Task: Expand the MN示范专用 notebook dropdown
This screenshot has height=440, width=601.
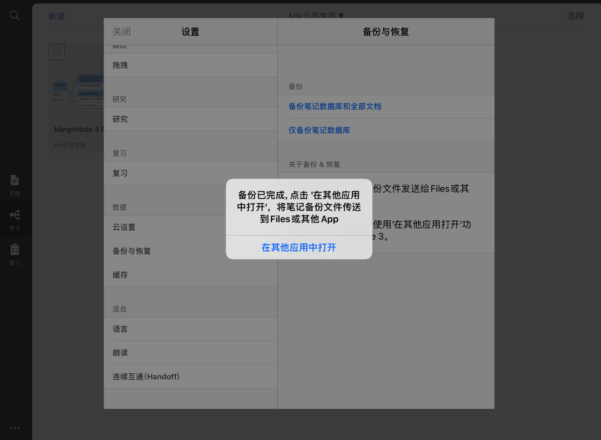Action: [316, 16]
